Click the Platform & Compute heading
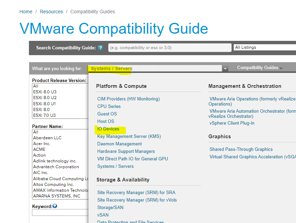Image resolution: width=296 pixels, height=223 pixels. tap(121, 86)
